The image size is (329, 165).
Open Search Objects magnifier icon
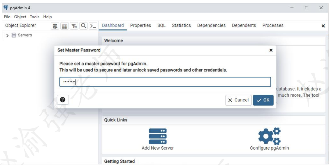click(x=84, y=26)
